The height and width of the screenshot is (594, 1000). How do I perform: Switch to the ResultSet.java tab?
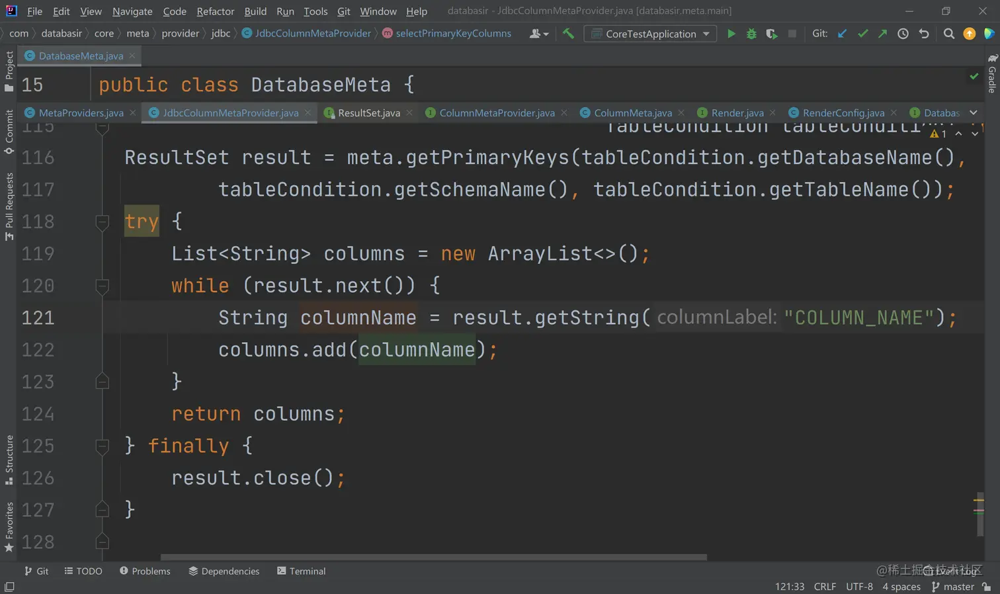[x=369, y=112]
